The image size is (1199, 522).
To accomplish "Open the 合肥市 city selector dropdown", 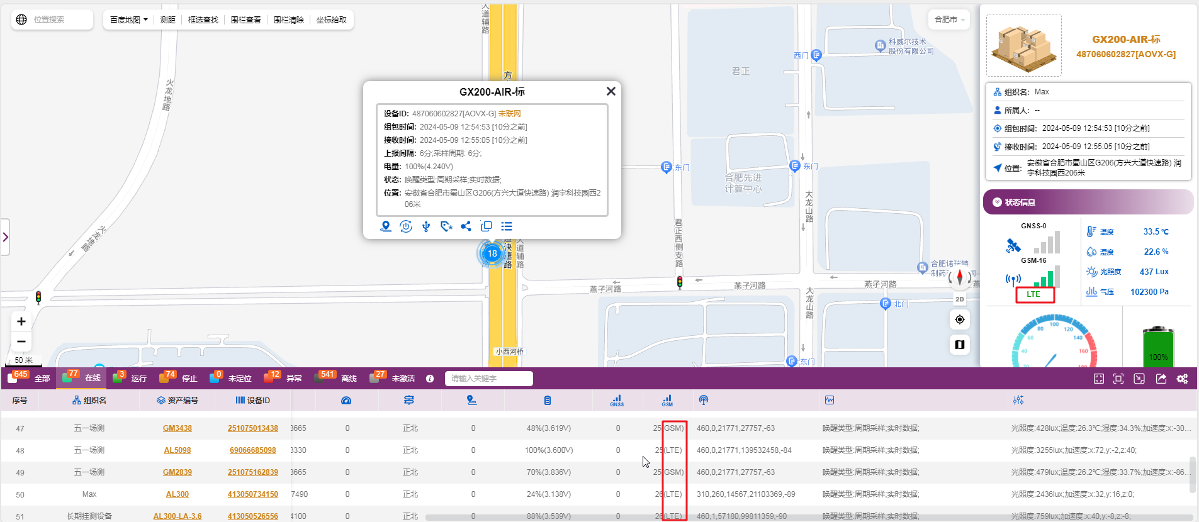I will pyautogui.click(x=949, y=19).
